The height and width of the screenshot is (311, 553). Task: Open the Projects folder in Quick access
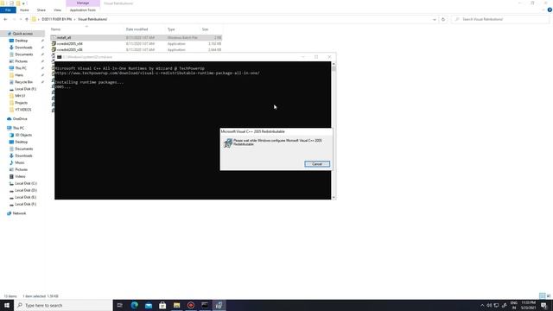click(x=21, y=103)
